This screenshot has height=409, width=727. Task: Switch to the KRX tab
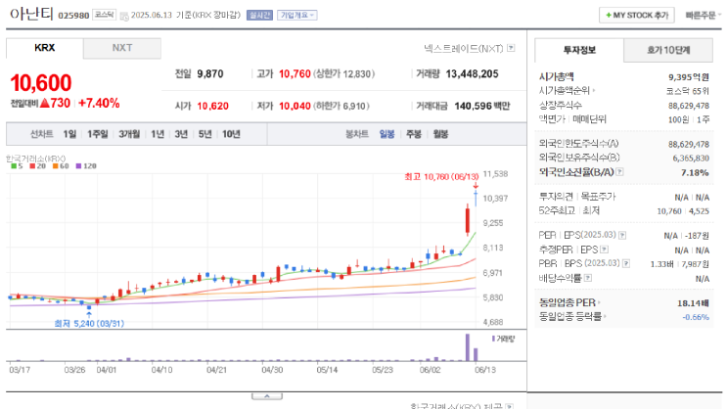[x=44, y=48]
